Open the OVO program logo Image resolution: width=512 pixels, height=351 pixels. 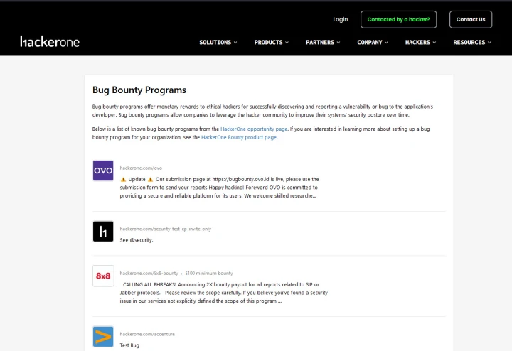point(103,171)
